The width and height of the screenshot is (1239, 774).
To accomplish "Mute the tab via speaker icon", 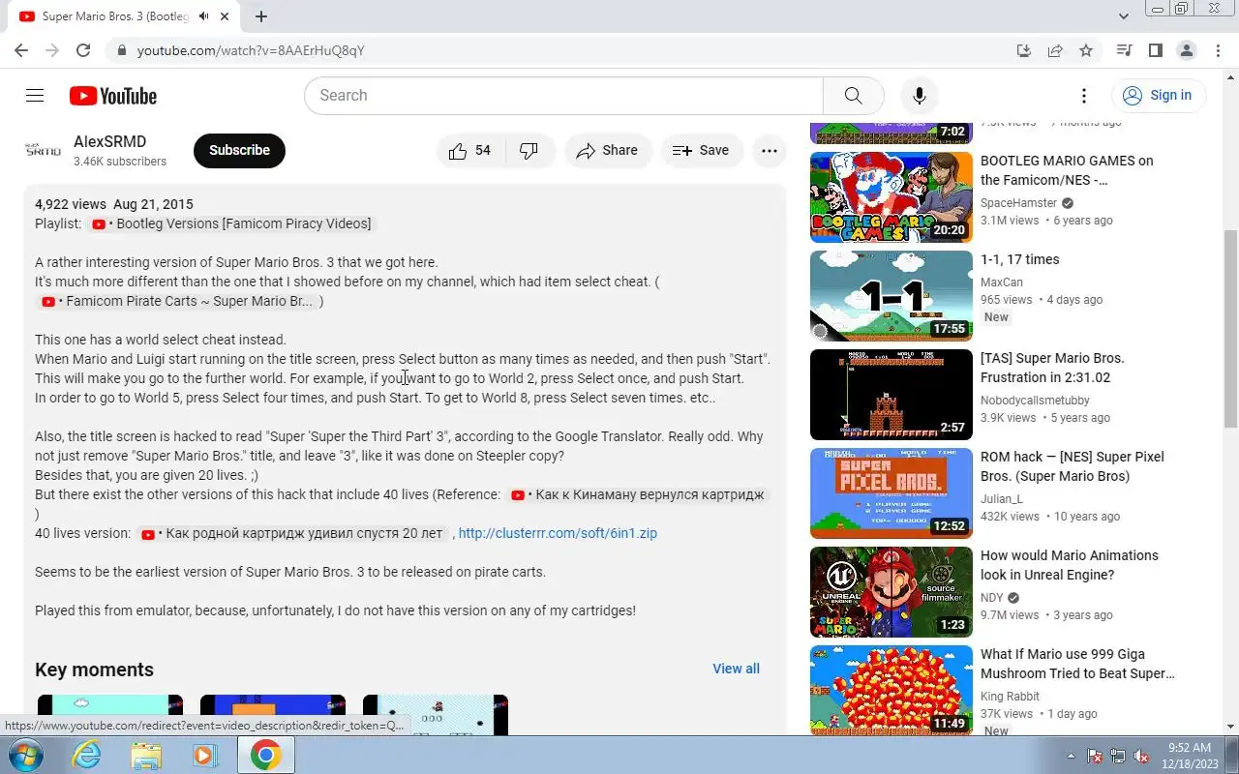I will point(204,16).
